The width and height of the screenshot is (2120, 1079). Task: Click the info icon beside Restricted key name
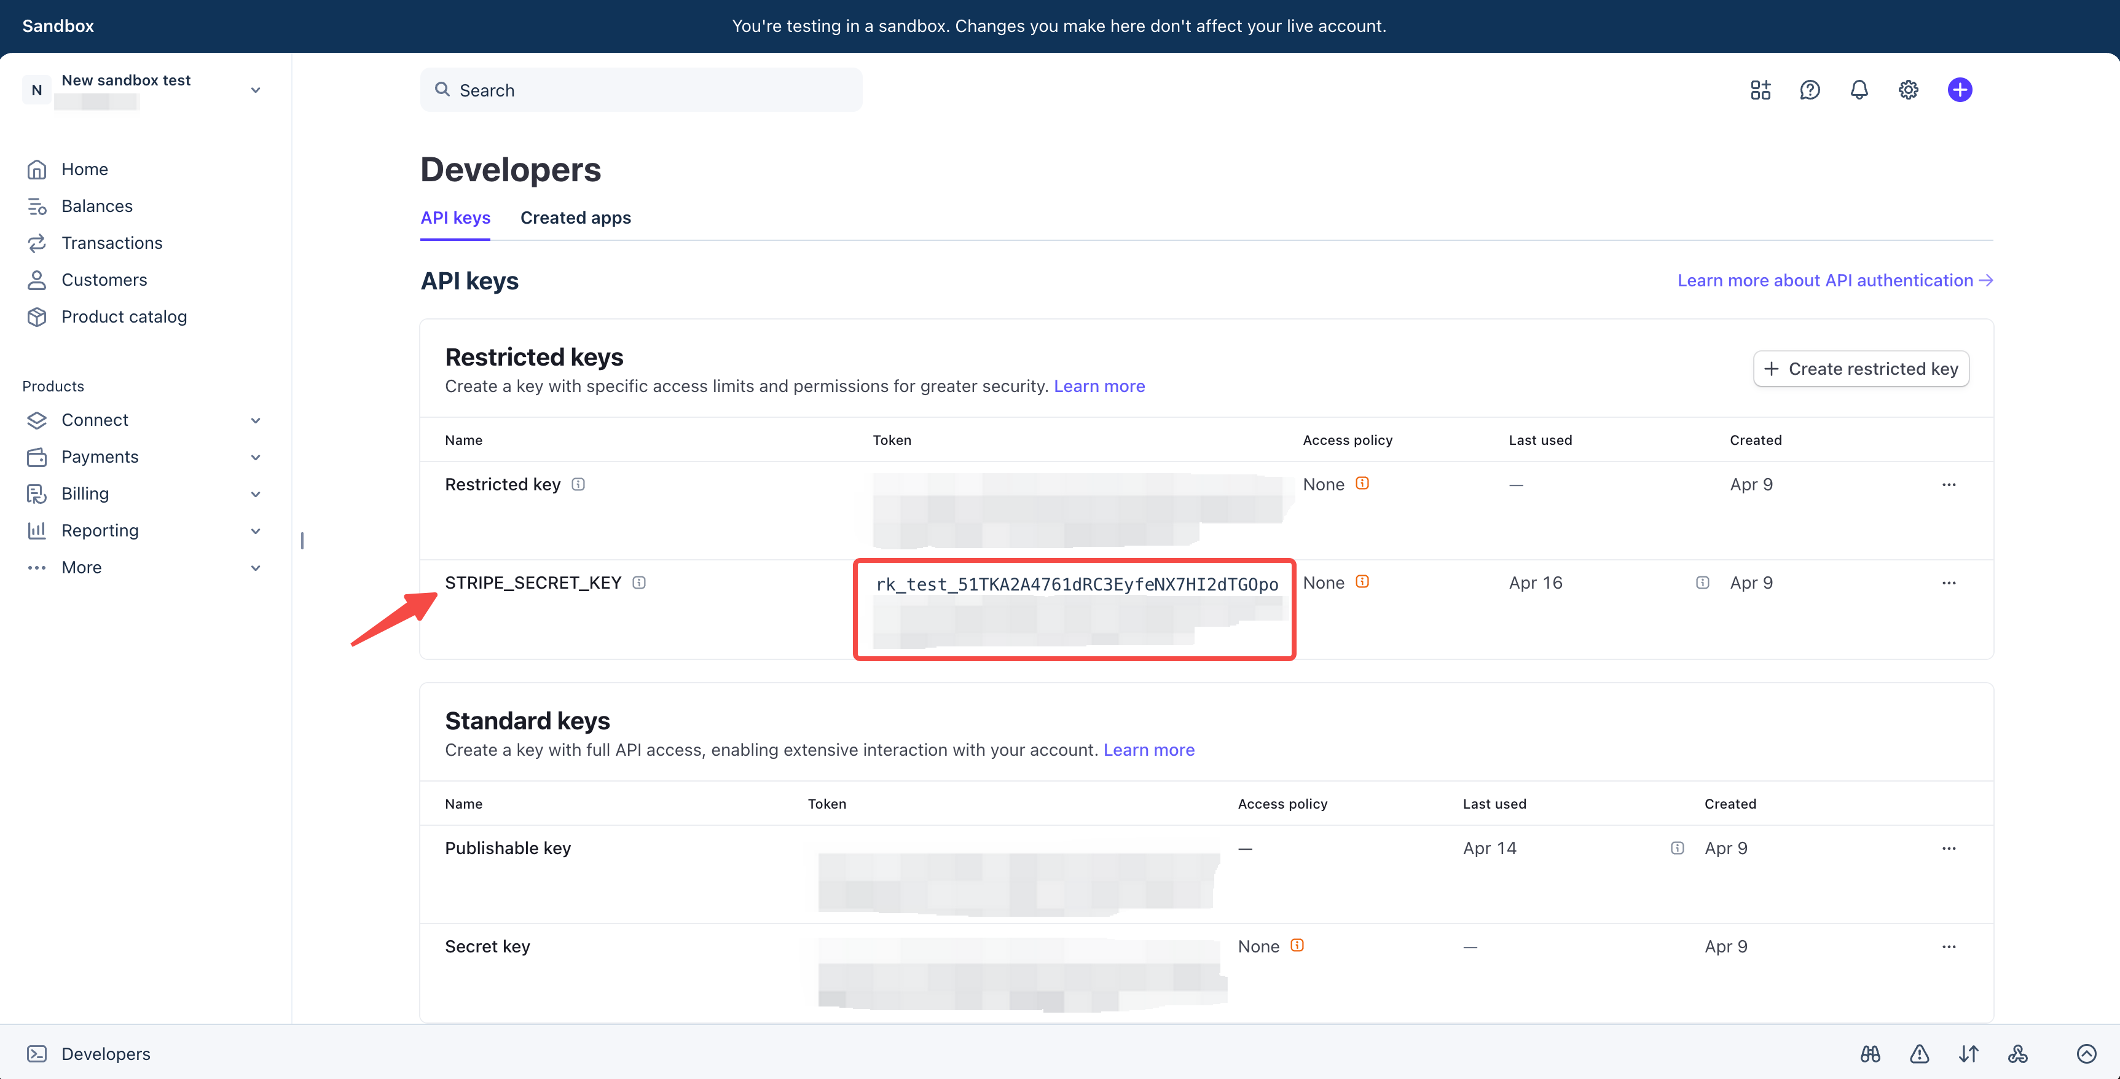point(579,484)
